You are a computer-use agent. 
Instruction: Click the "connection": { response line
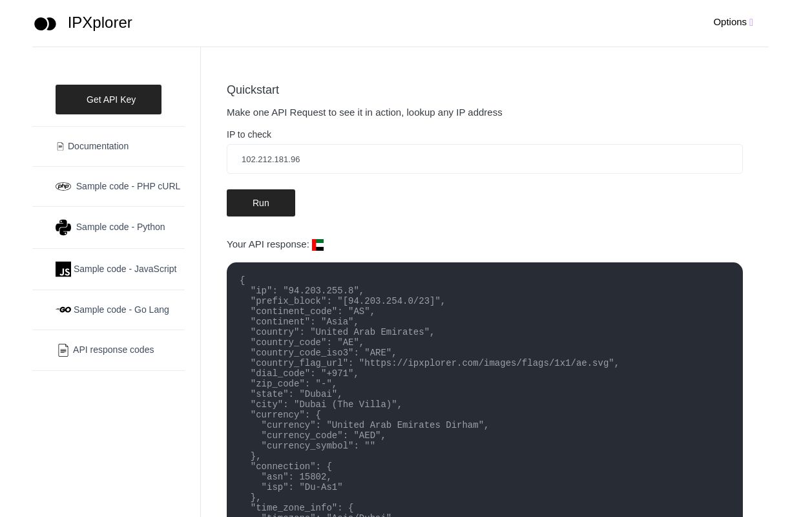coord(291,467)
